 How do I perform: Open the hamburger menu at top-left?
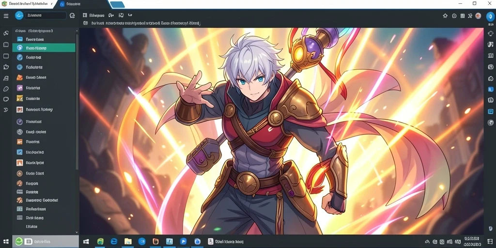click(x=6, y=15)
